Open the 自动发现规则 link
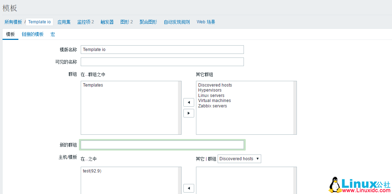This screenshot has height=194, width=392. (x=177, y=22)
